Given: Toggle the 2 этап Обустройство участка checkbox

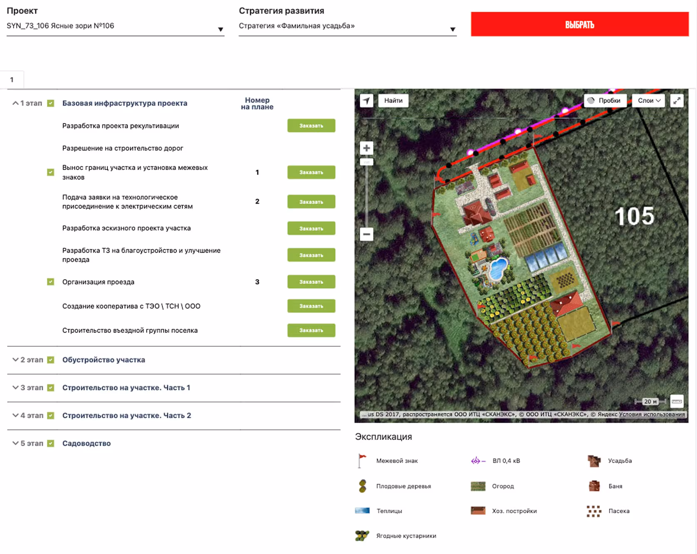Looking at the screenshot, I should (x=51, y=360).
